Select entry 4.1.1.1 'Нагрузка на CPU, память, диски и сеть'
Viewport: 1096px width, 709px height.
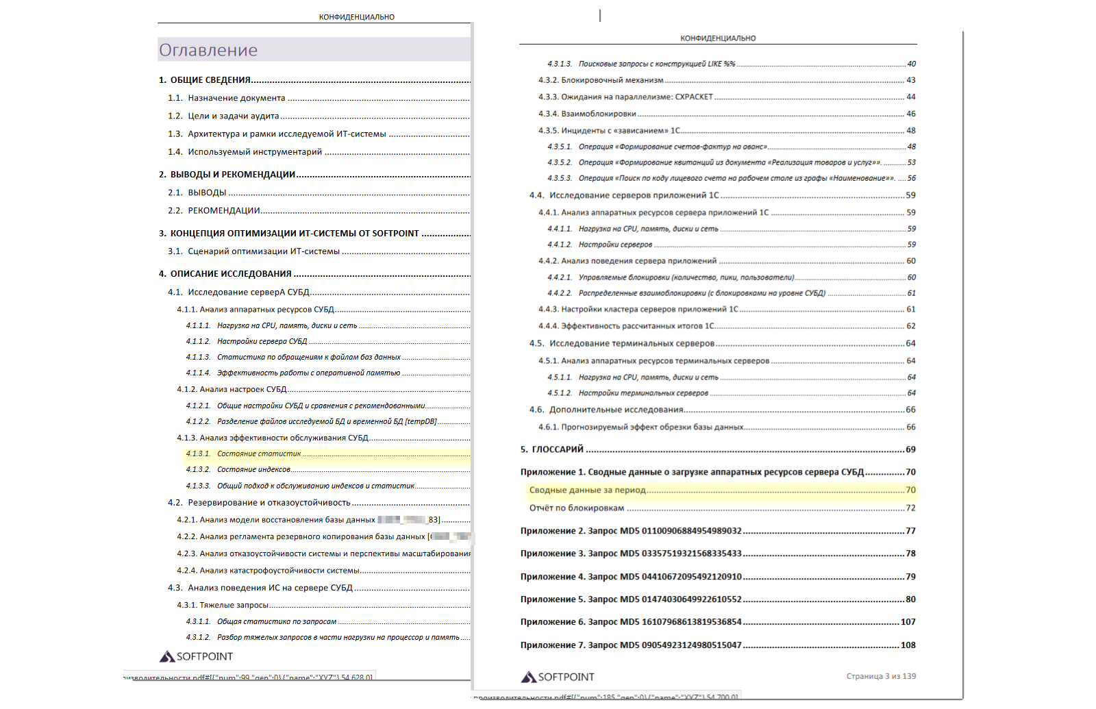[x=328, y=326]
